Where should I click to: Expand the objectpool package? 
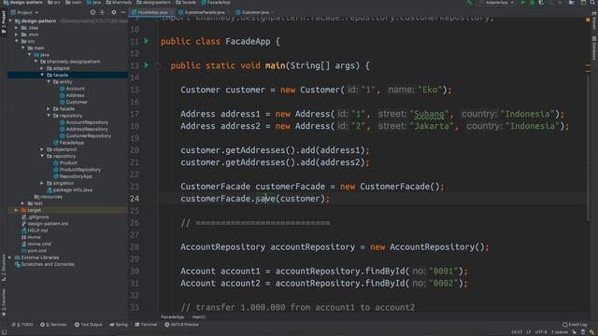(x=42, y=149)
